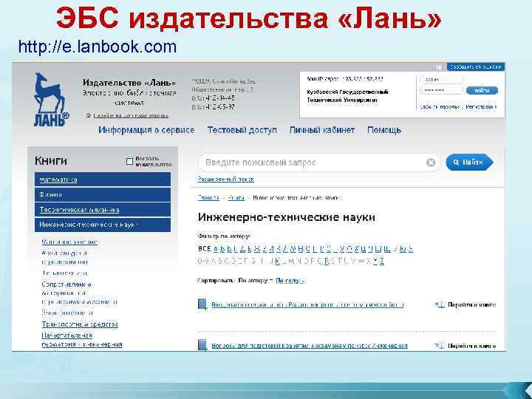Focus the login name input field

(x=441, y=80)
